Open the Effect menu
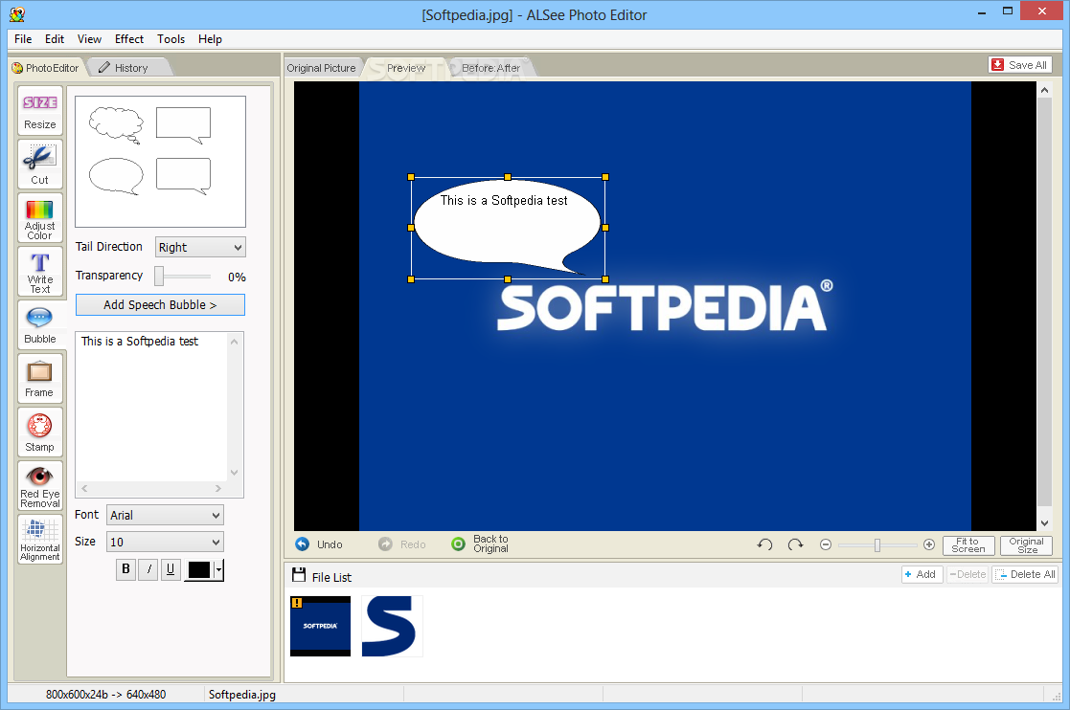The height and width of the screenshot is (710, 1070). pyautogui.click(x=129, y=39)
